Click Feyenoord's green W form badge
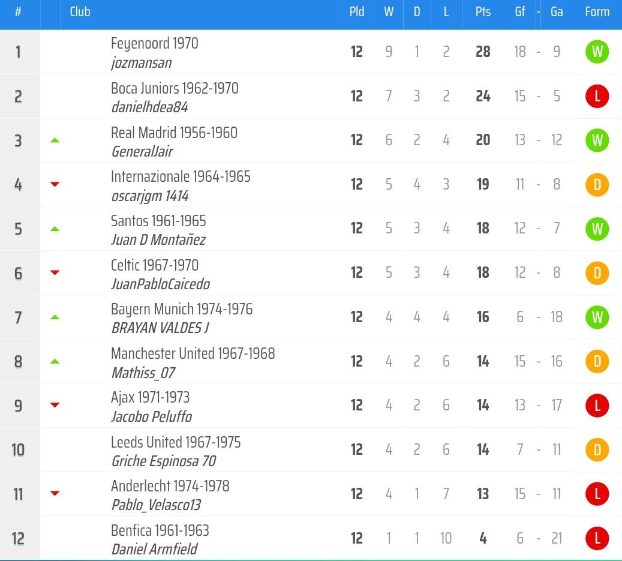This screenshot has height=561, width=622. 597,52
